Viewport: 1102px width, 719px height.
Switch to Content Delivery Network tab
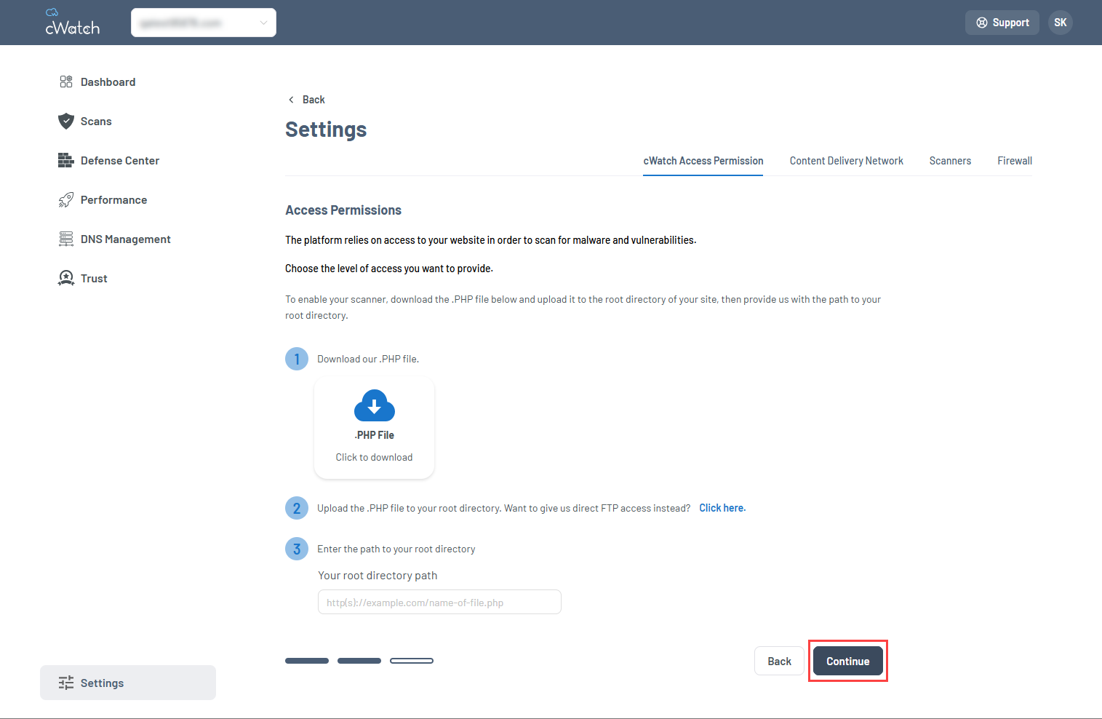(847, 161)
